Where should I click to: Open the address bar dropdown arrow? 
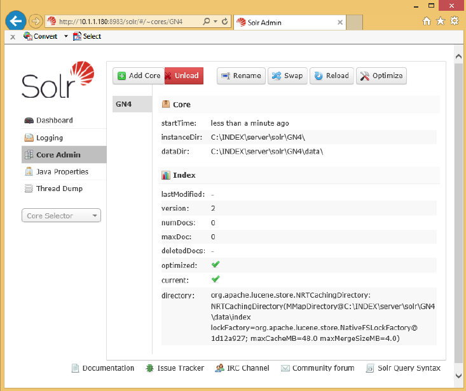pyautogui.click(x=216, y=22)
